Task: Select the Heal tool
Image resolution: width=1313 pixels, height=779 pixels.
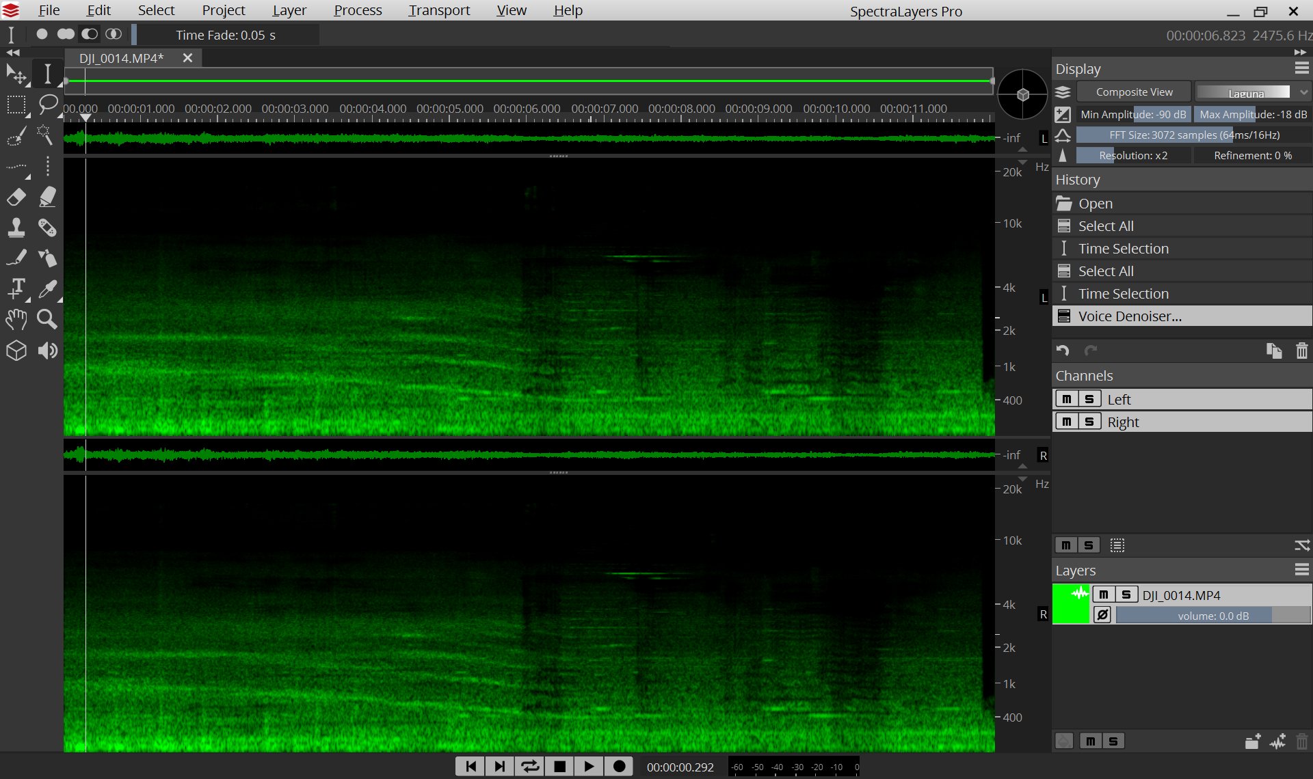Action: (x=47, y=228)
